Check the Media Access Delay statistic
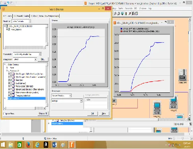The height and width of the screenshot is (149, 193). click(11, 86)
